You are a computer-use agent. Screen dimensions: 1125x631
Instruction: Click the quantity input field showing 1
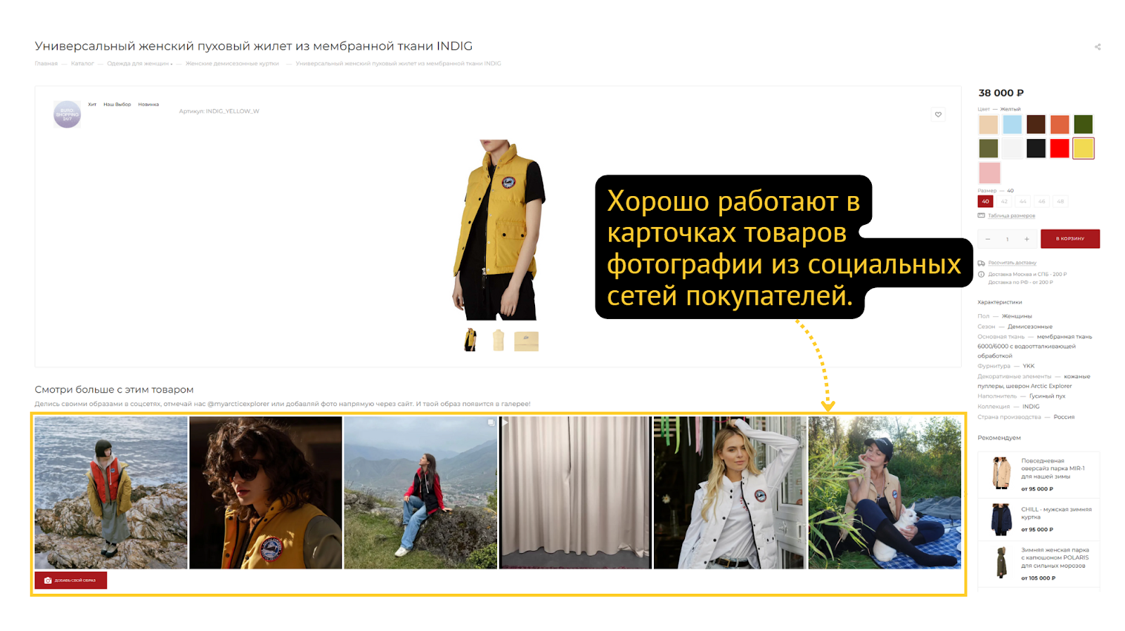1008,239
